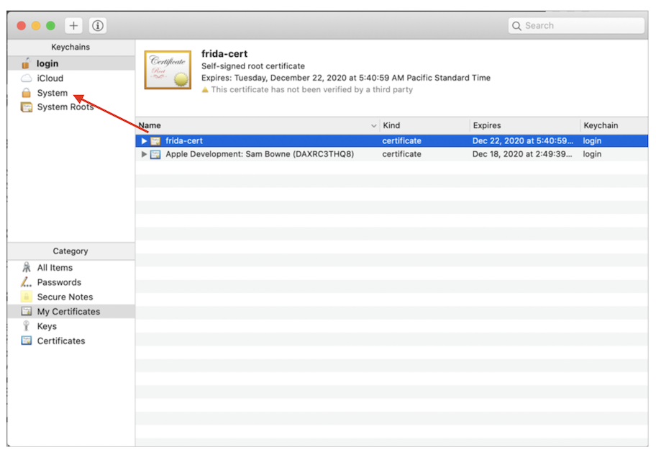Show the Secure Notes category
656x455 pixels.
point(71,297)
